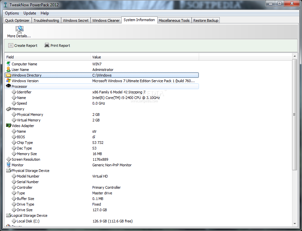The width and height of the screenshot is (302, 231).
Task: Select the Dac Type row label
Action: click(x=24, y=148)
